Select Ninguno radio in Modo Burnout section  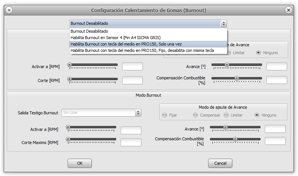coord(257,115)
